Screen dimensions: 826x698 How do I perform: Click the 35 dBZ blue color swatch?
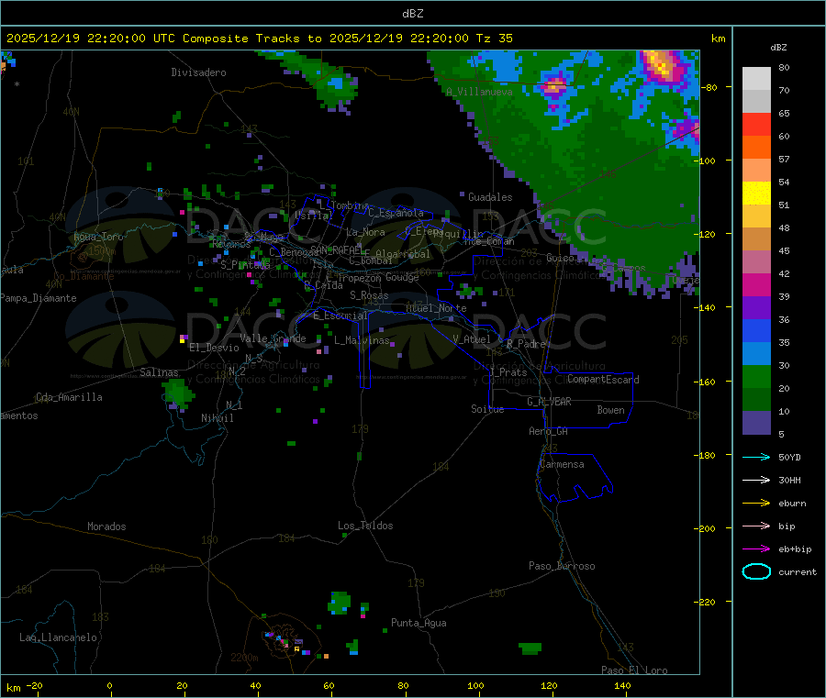coord(756,330)
